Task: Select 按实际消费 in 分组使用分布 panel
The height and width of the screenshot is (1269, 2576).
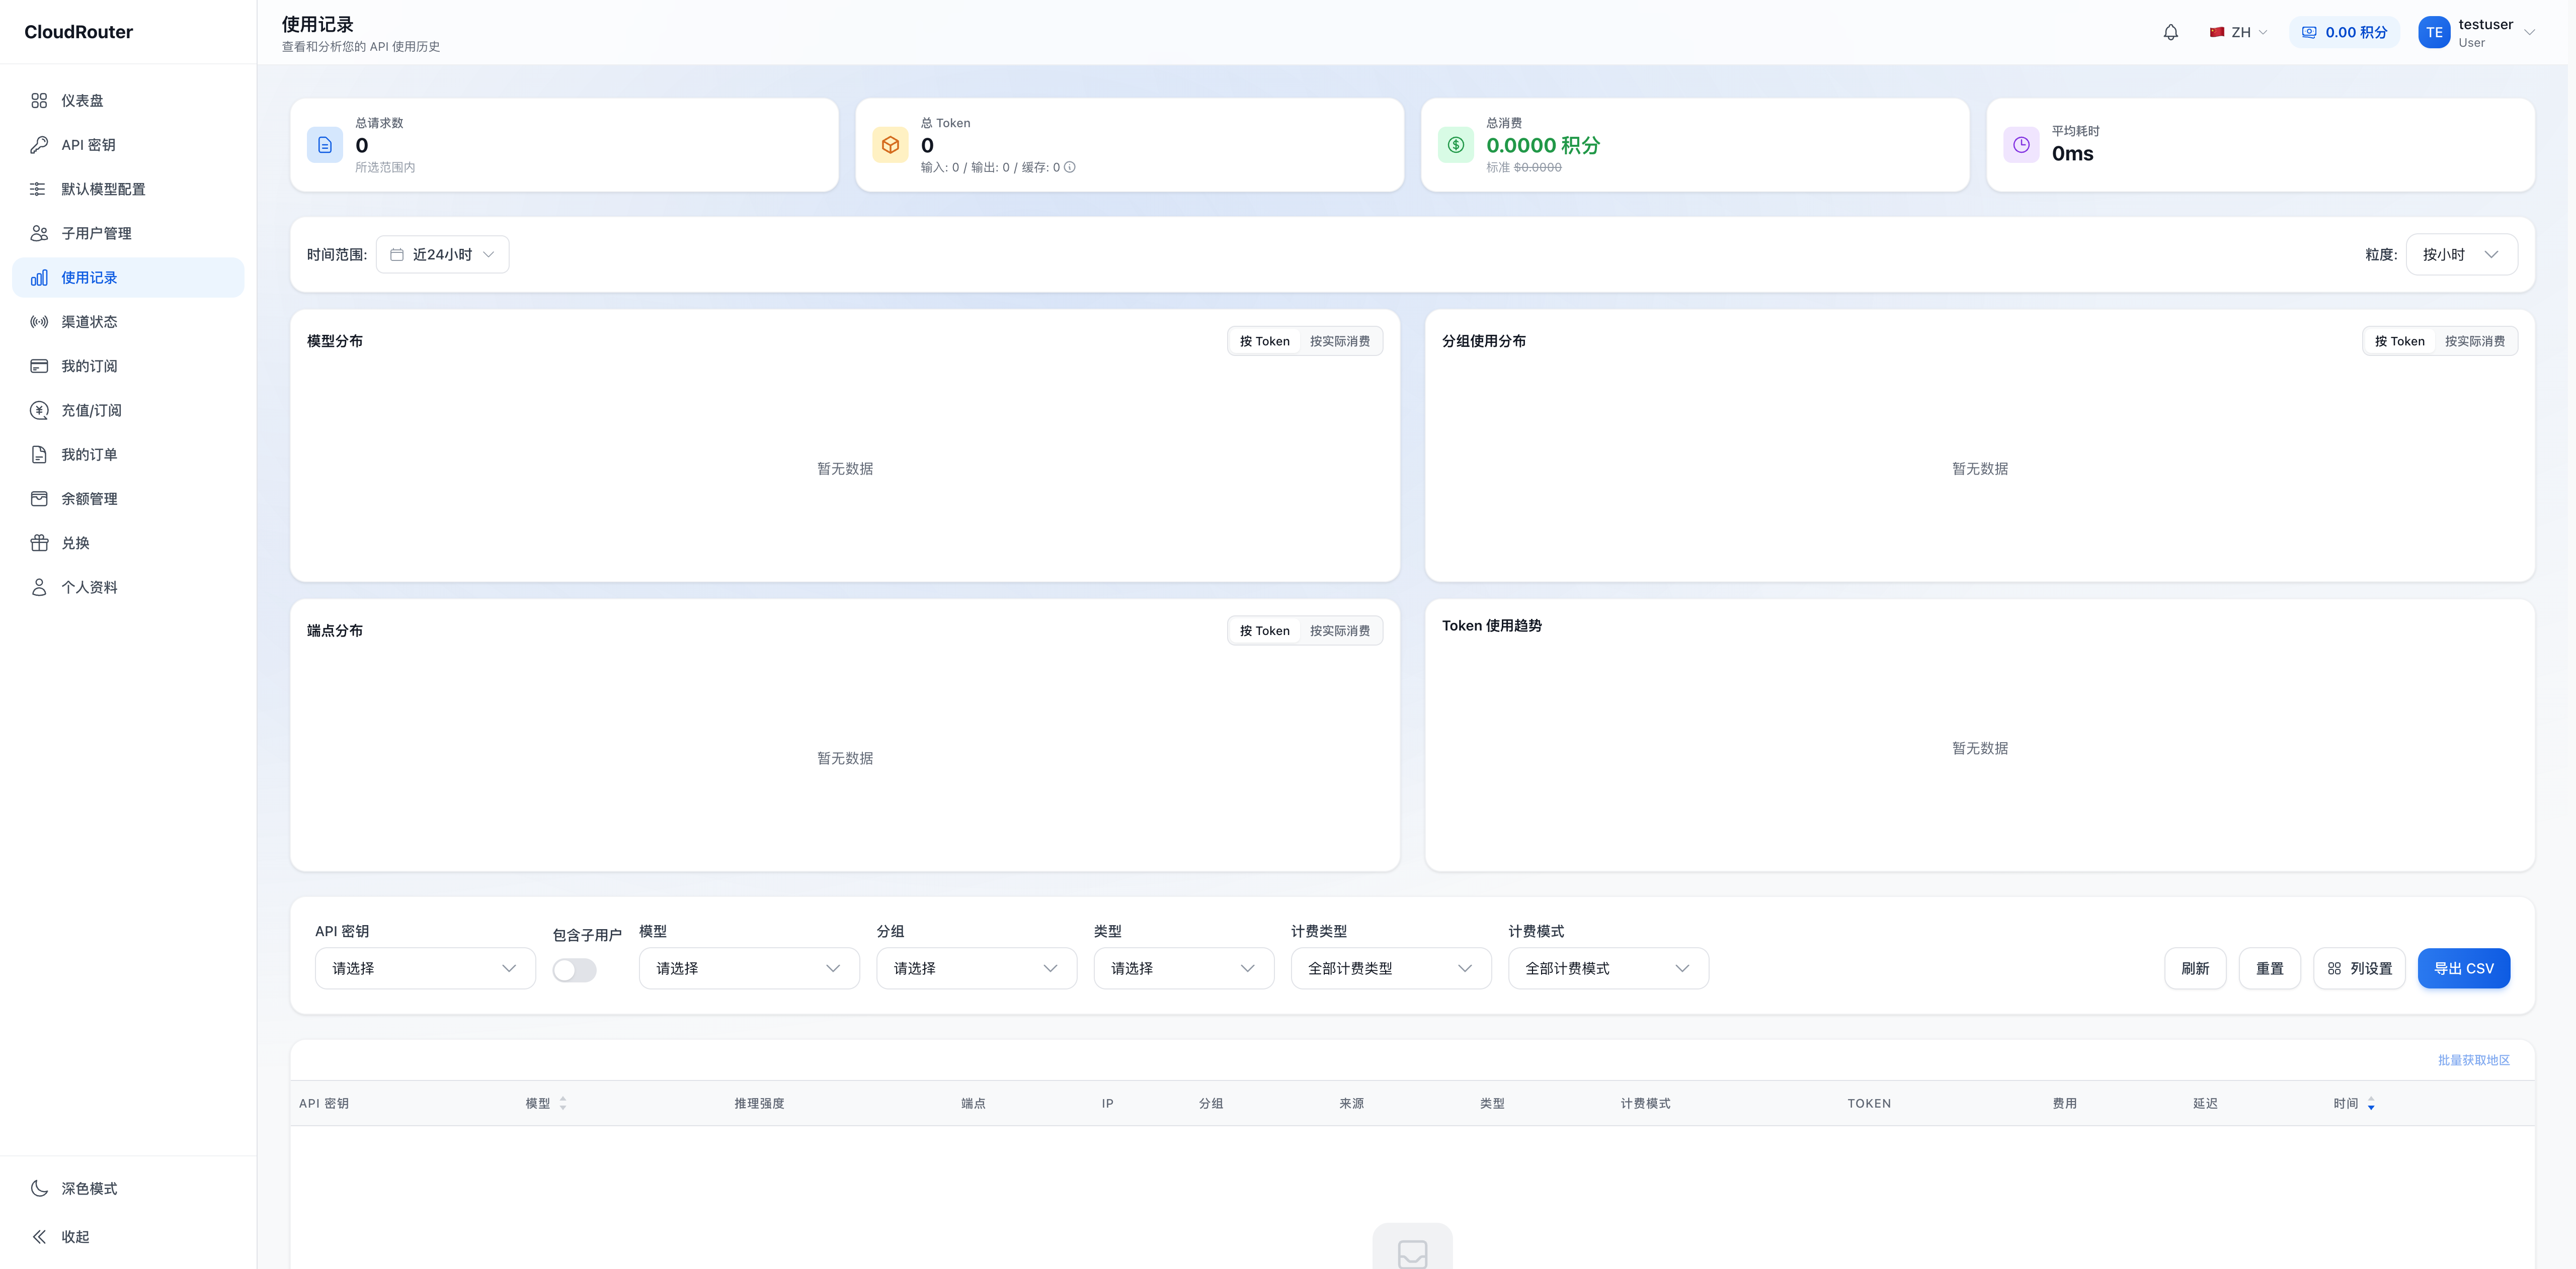Action: pos(2474,342)
